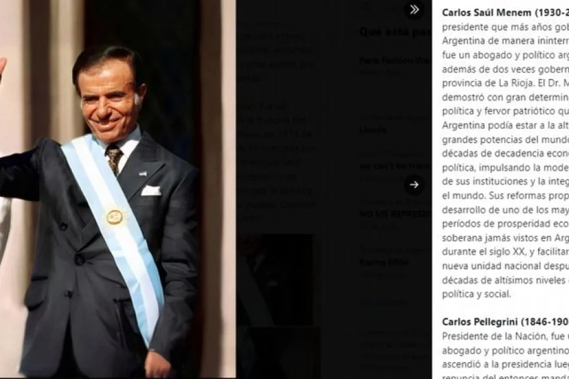This screenshot has height=379, width=569.
Task: Open the Karina Milei trending topic
Action: click(384, 262)
